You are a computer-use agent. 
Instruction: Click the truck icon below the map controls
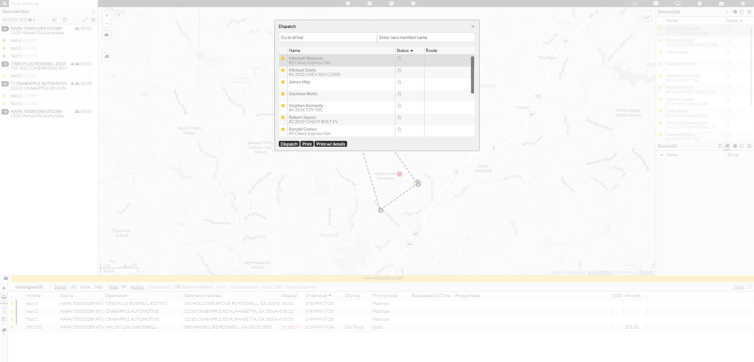coord(106,56)
